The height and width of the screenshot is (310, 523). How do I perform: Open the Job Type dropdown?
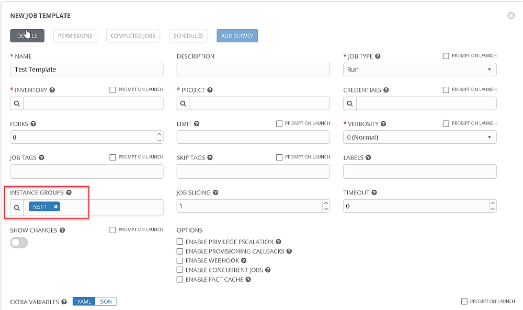(x=419, y=70)
